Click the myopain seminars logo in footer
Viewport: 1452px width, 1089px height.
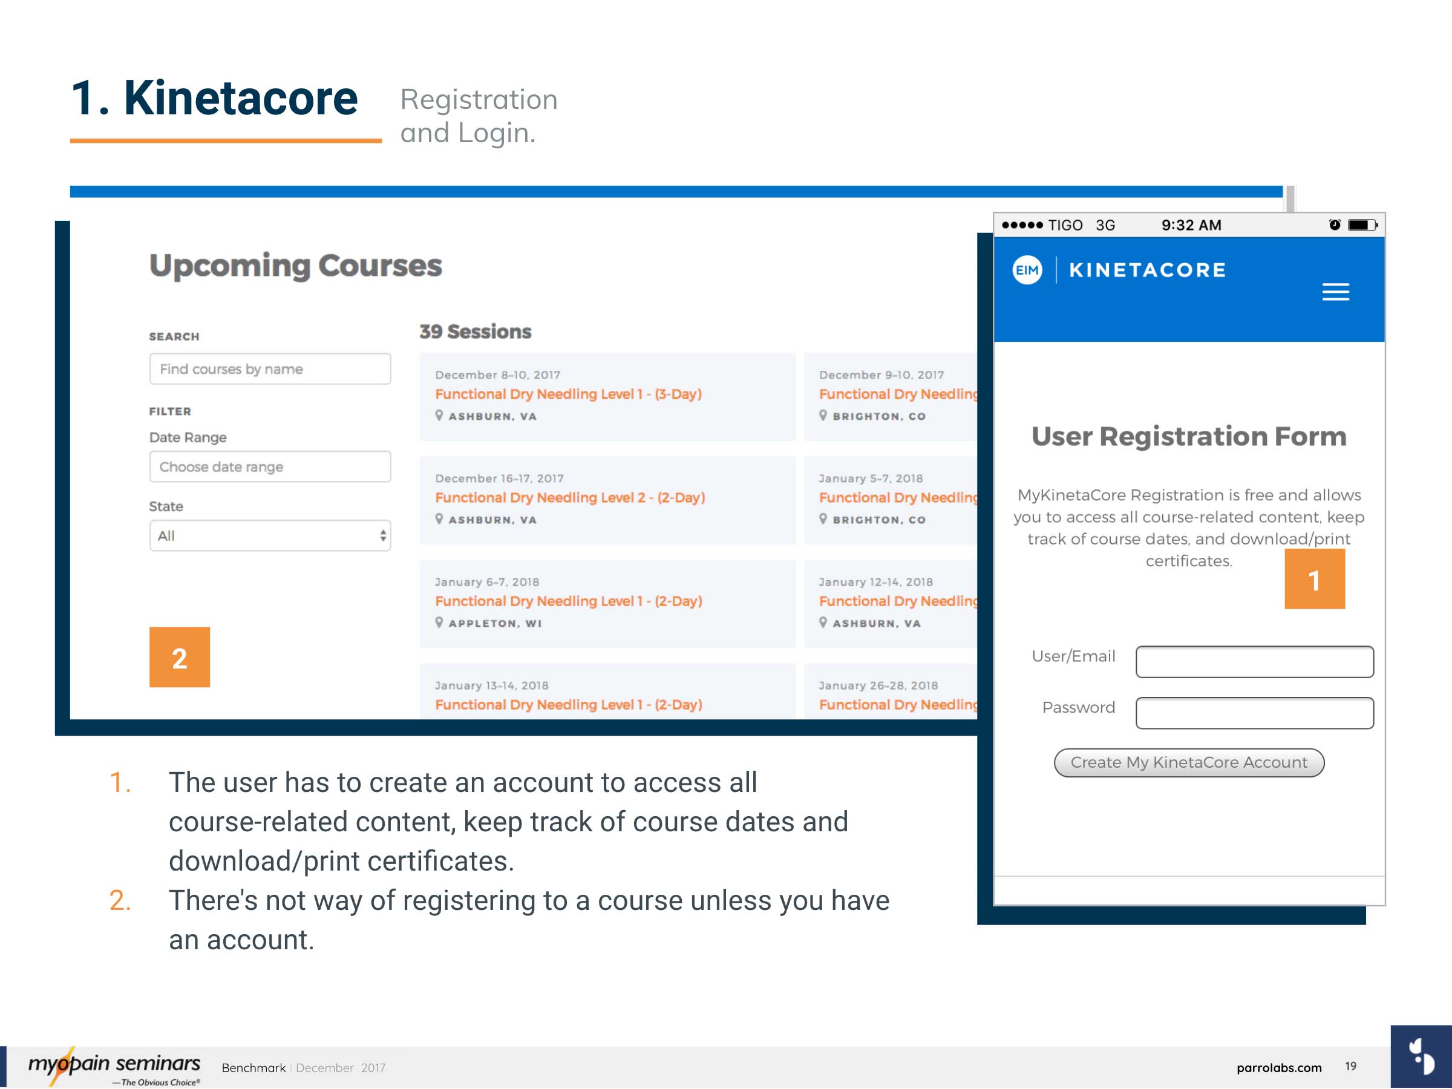tap(114, 1067)
